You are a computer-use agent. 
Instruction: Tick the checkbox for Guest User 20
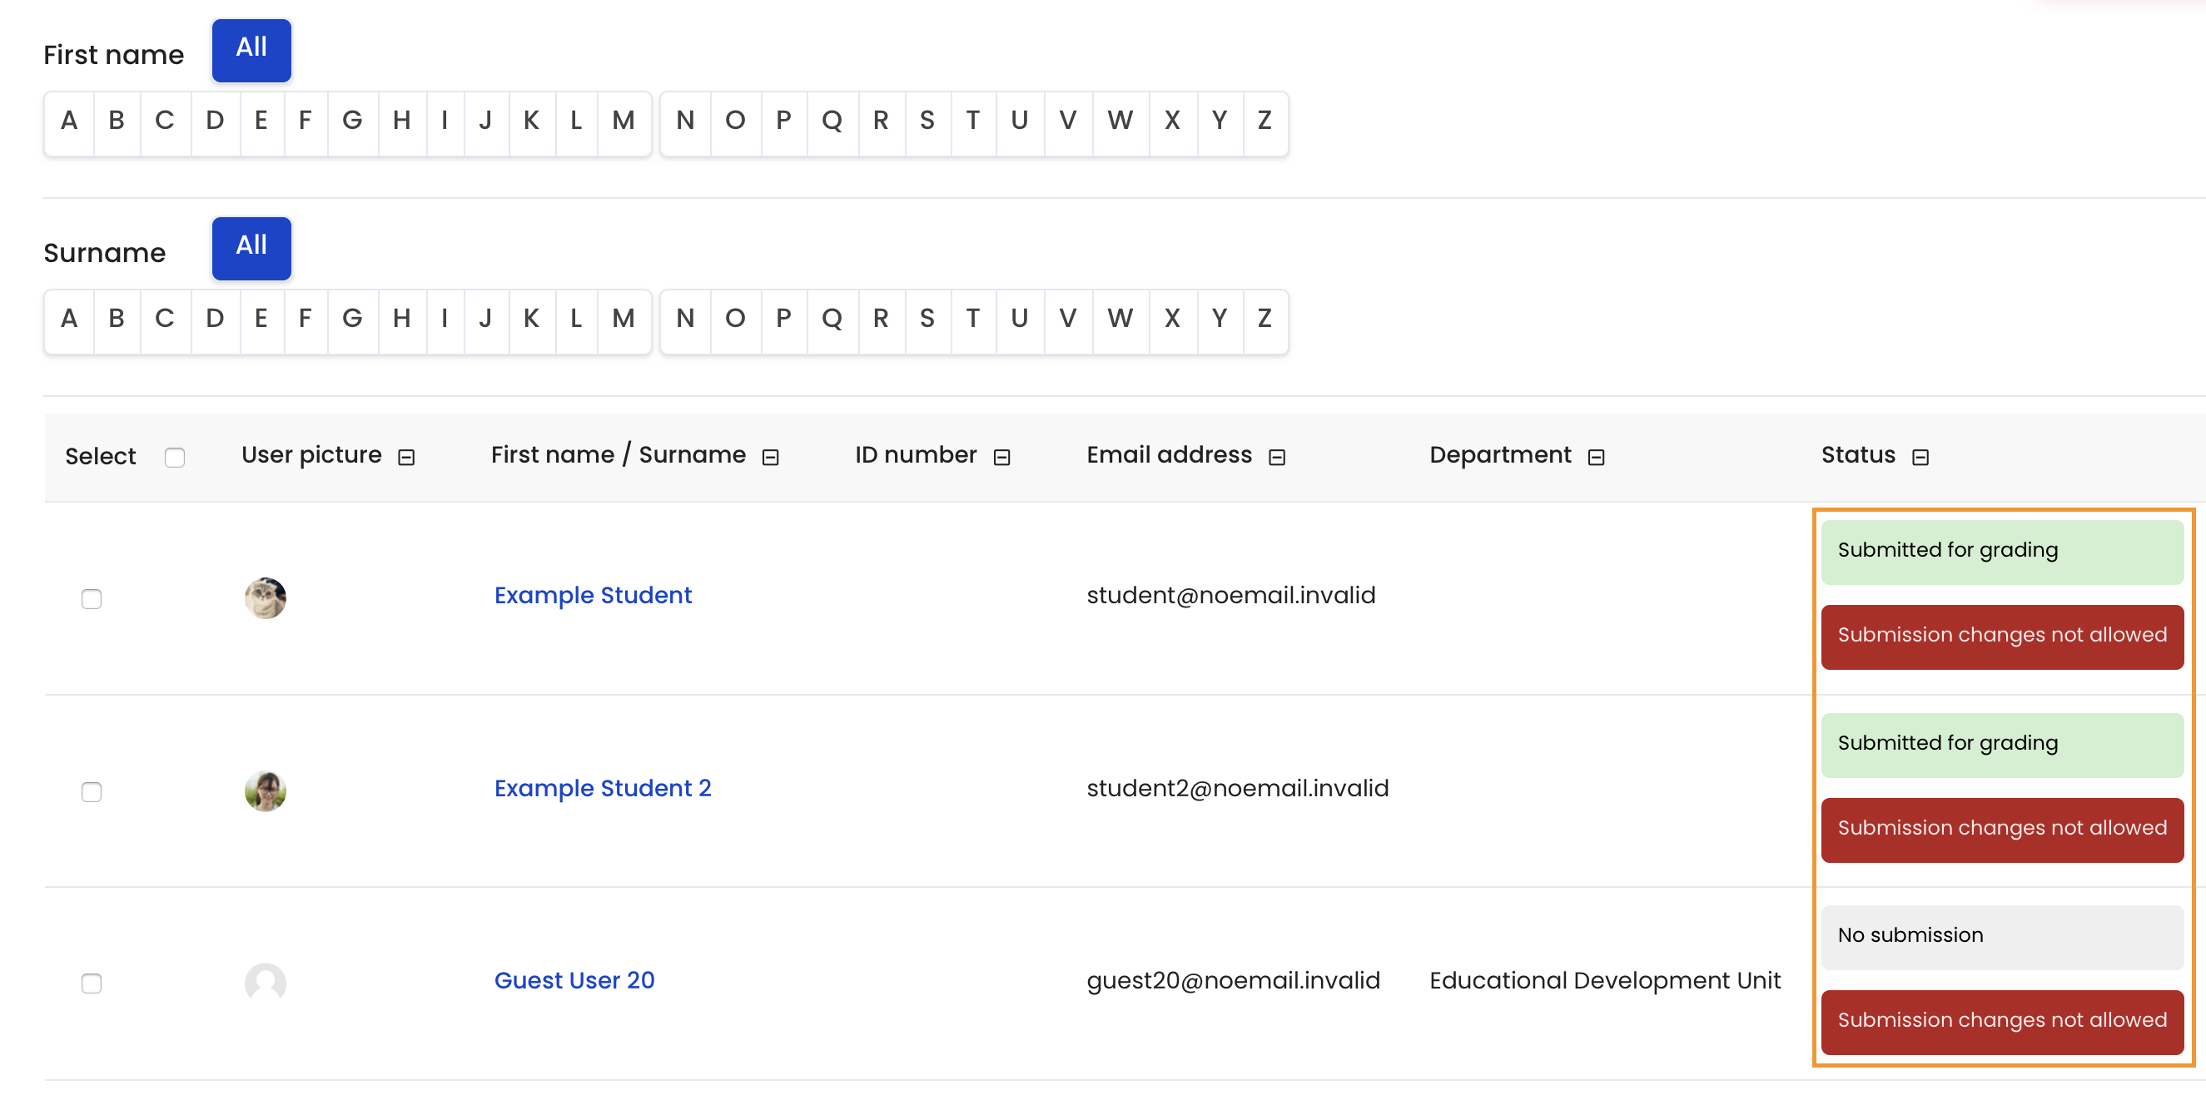92,984
